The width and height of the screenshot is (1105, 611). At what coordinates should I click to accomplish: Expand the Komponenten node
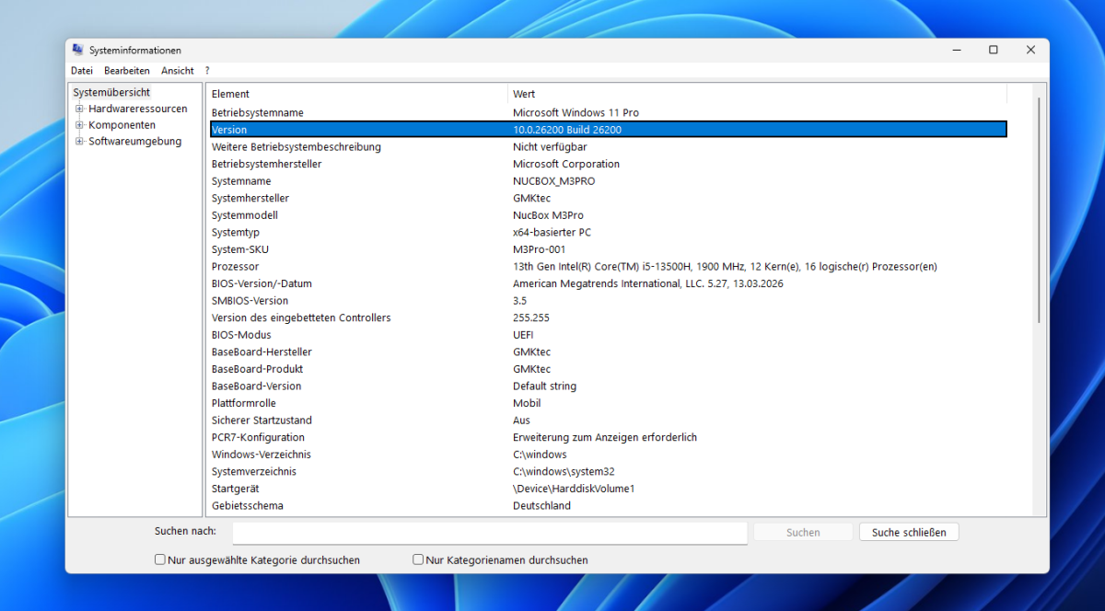pyautogui.click(x=80, y=125)
